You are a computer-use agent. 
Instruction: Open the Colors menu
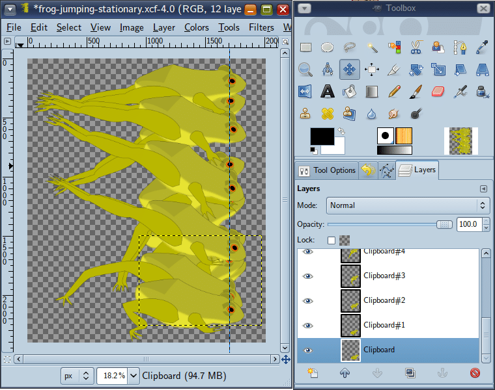pyautogui.click(x=196, y=27)
